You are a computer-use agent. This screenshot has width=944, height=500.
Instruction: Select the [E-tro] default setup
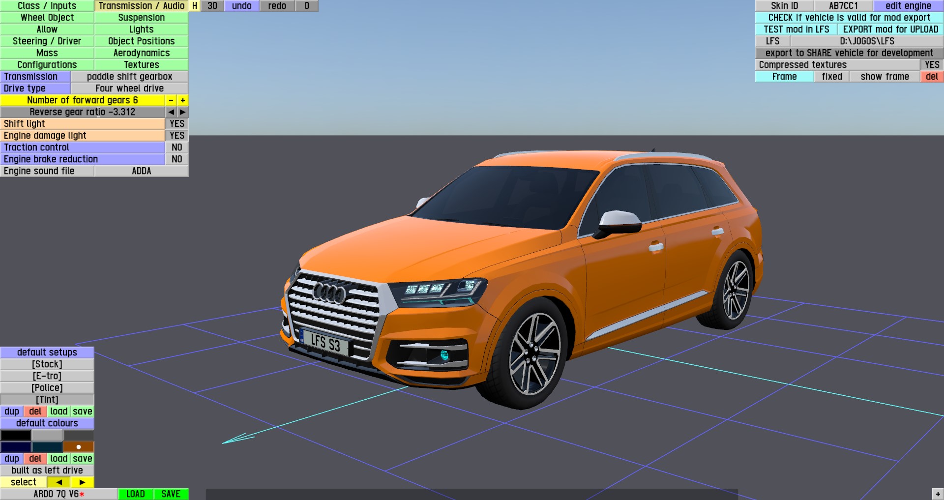coord(47,376)
